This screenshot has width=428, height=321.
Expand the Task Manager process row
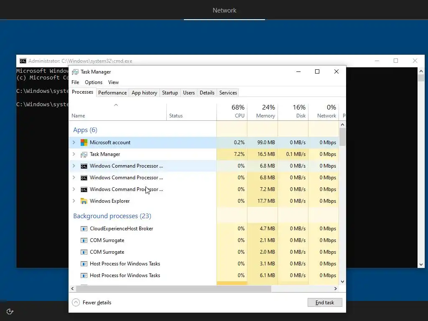click(x=74, y=154)
